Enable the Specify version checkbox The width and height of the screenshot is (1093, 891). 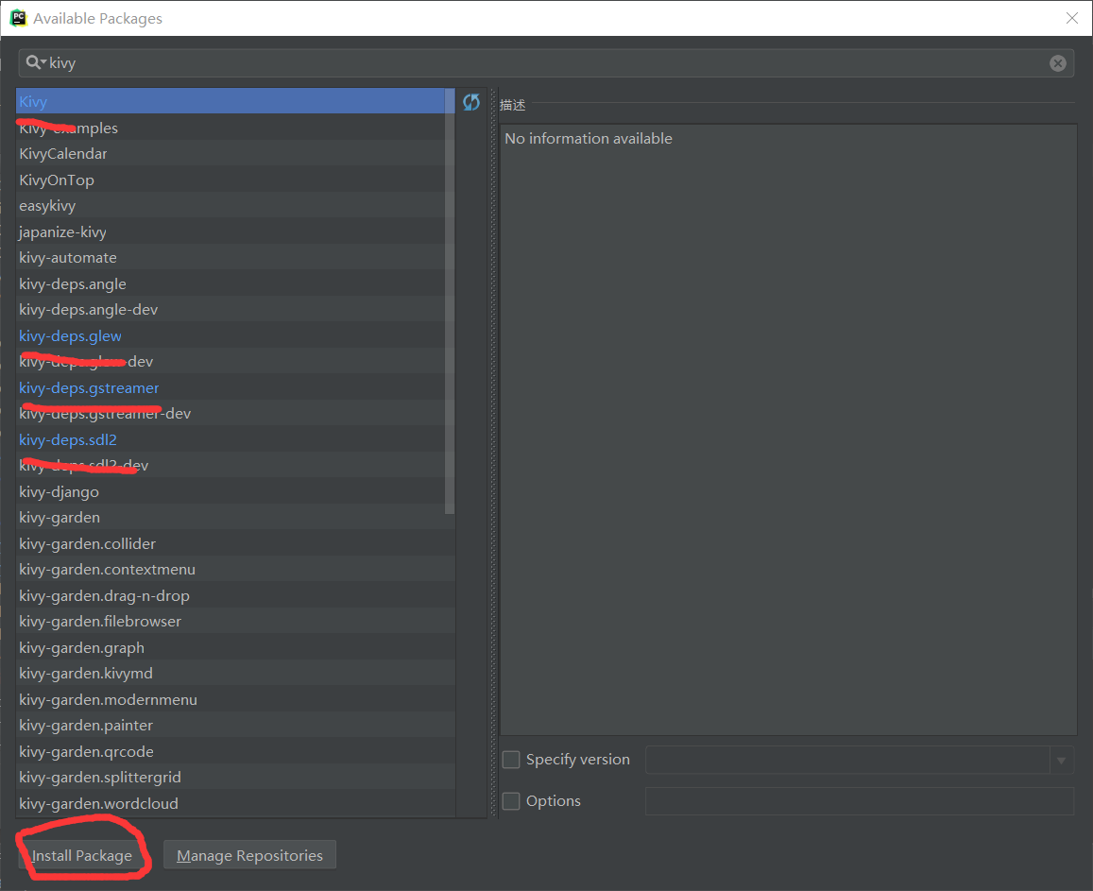(x=511, y=760)
